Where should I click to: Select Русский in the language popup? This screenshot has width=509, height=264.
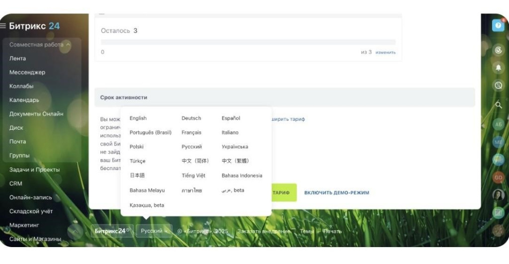tap(191, 147)
